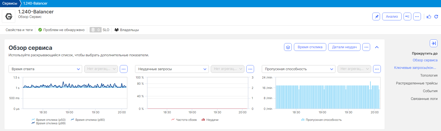441x131 pixels.
Task: Toggle Время отклика (p50) legend series
Action: (48, 120)
